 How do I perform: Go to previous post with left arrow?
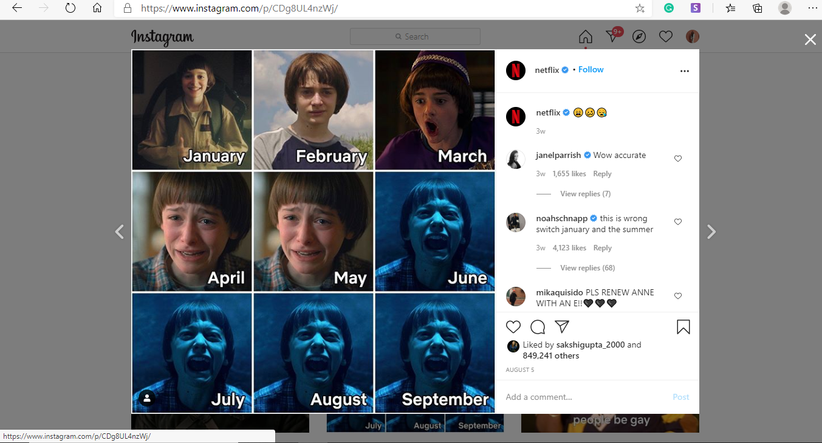point(120,232)
